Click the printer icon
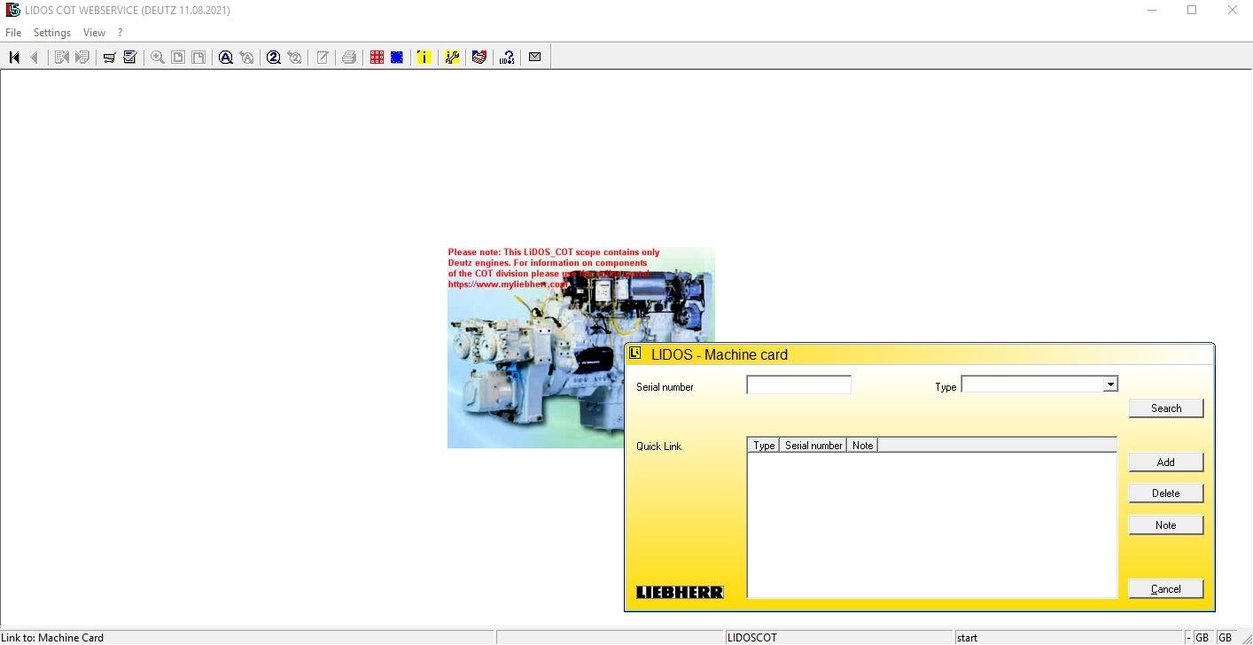The height and width of the screenshot is (645, 1253). click(x=349, y=58)
